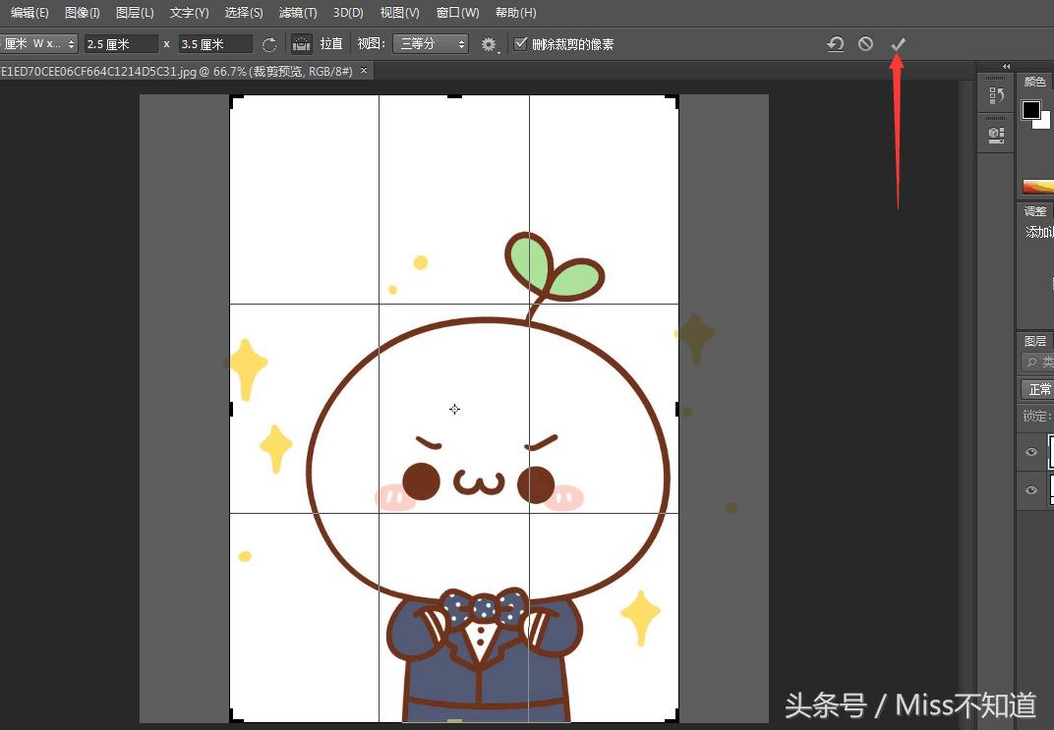Enable the 删除裁剪的像素 checkbox
The height and width of the screenshot is (730, 1054).
[520, 43]
